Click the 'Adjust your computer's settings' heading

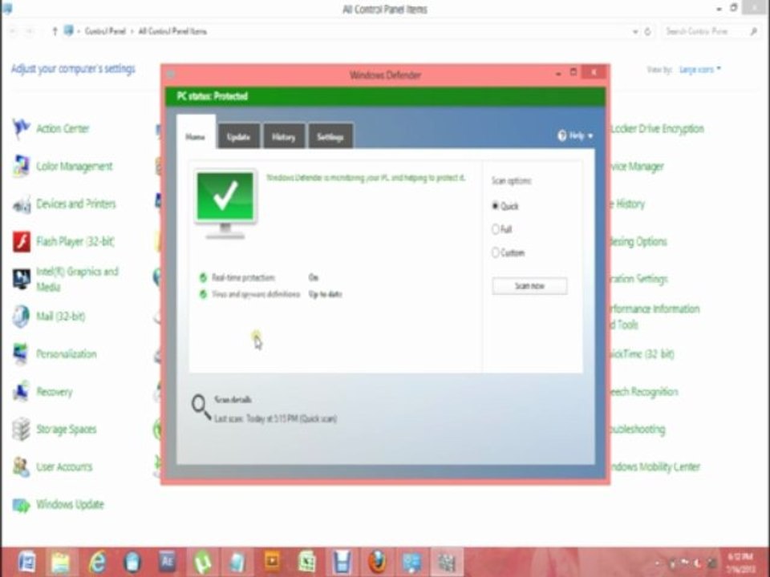click(x=73, y=69)
